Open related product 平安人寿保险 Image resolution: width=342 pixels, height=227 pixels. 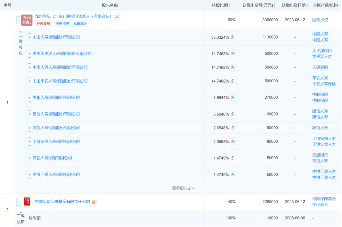[324, 84]
